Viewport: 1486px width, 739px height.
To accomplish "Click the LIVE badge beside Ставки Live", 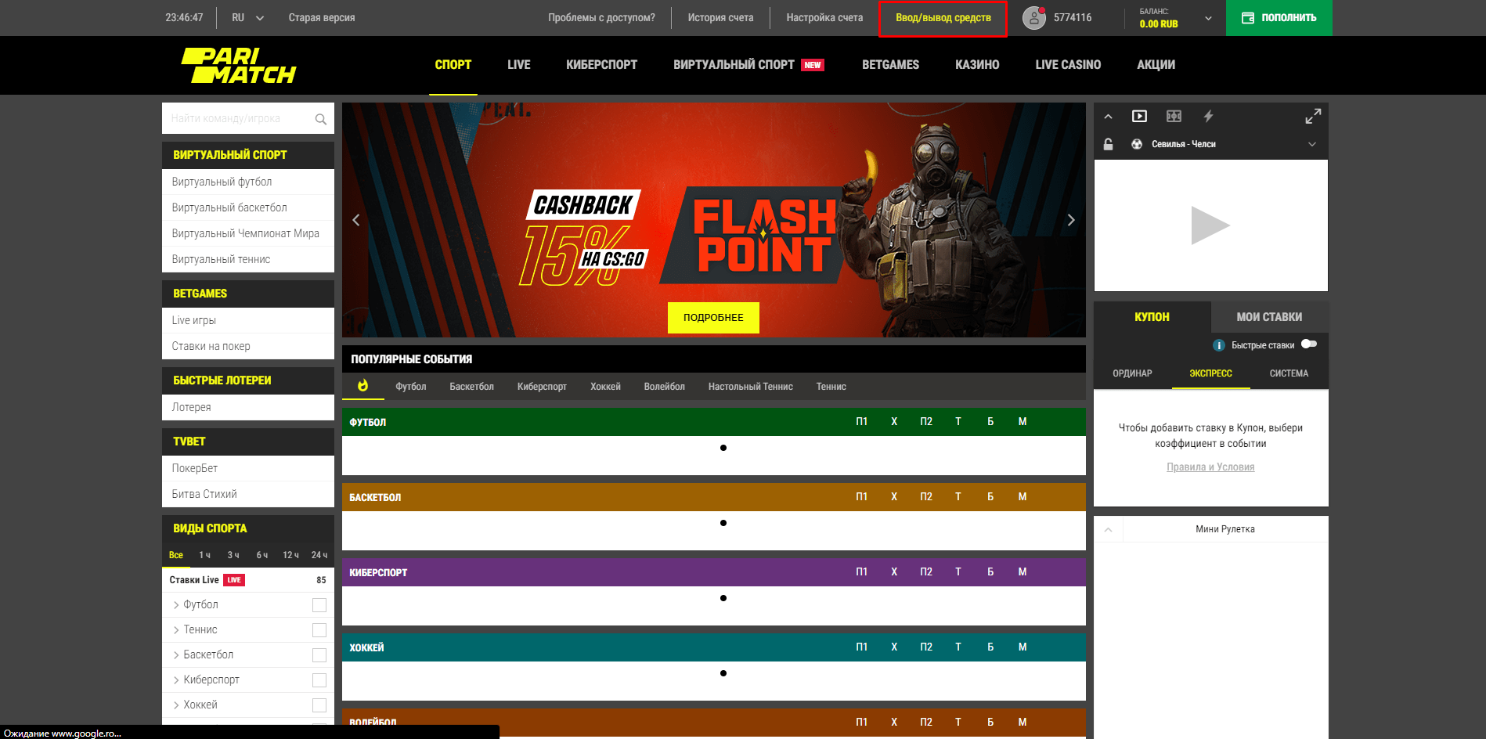I will pos(234,580).
